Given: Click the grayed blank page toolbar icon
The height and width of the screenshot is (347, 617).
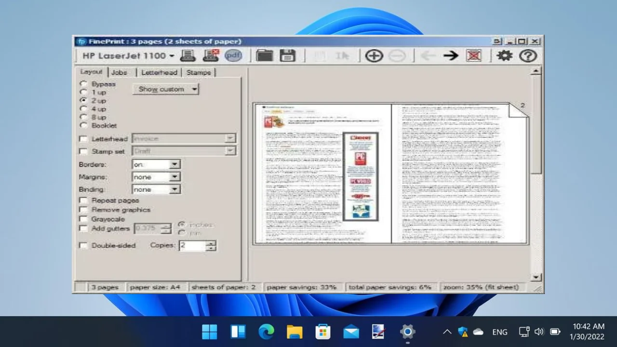Looking at the screenshot, I should pos(319,56).
